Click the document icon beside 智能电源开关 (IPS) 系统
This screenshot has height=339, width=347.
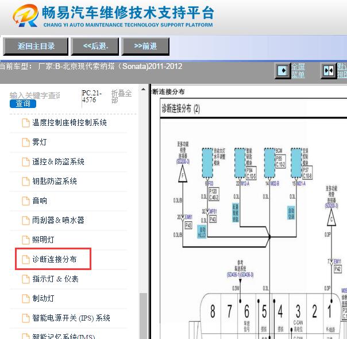coord(26,318)
